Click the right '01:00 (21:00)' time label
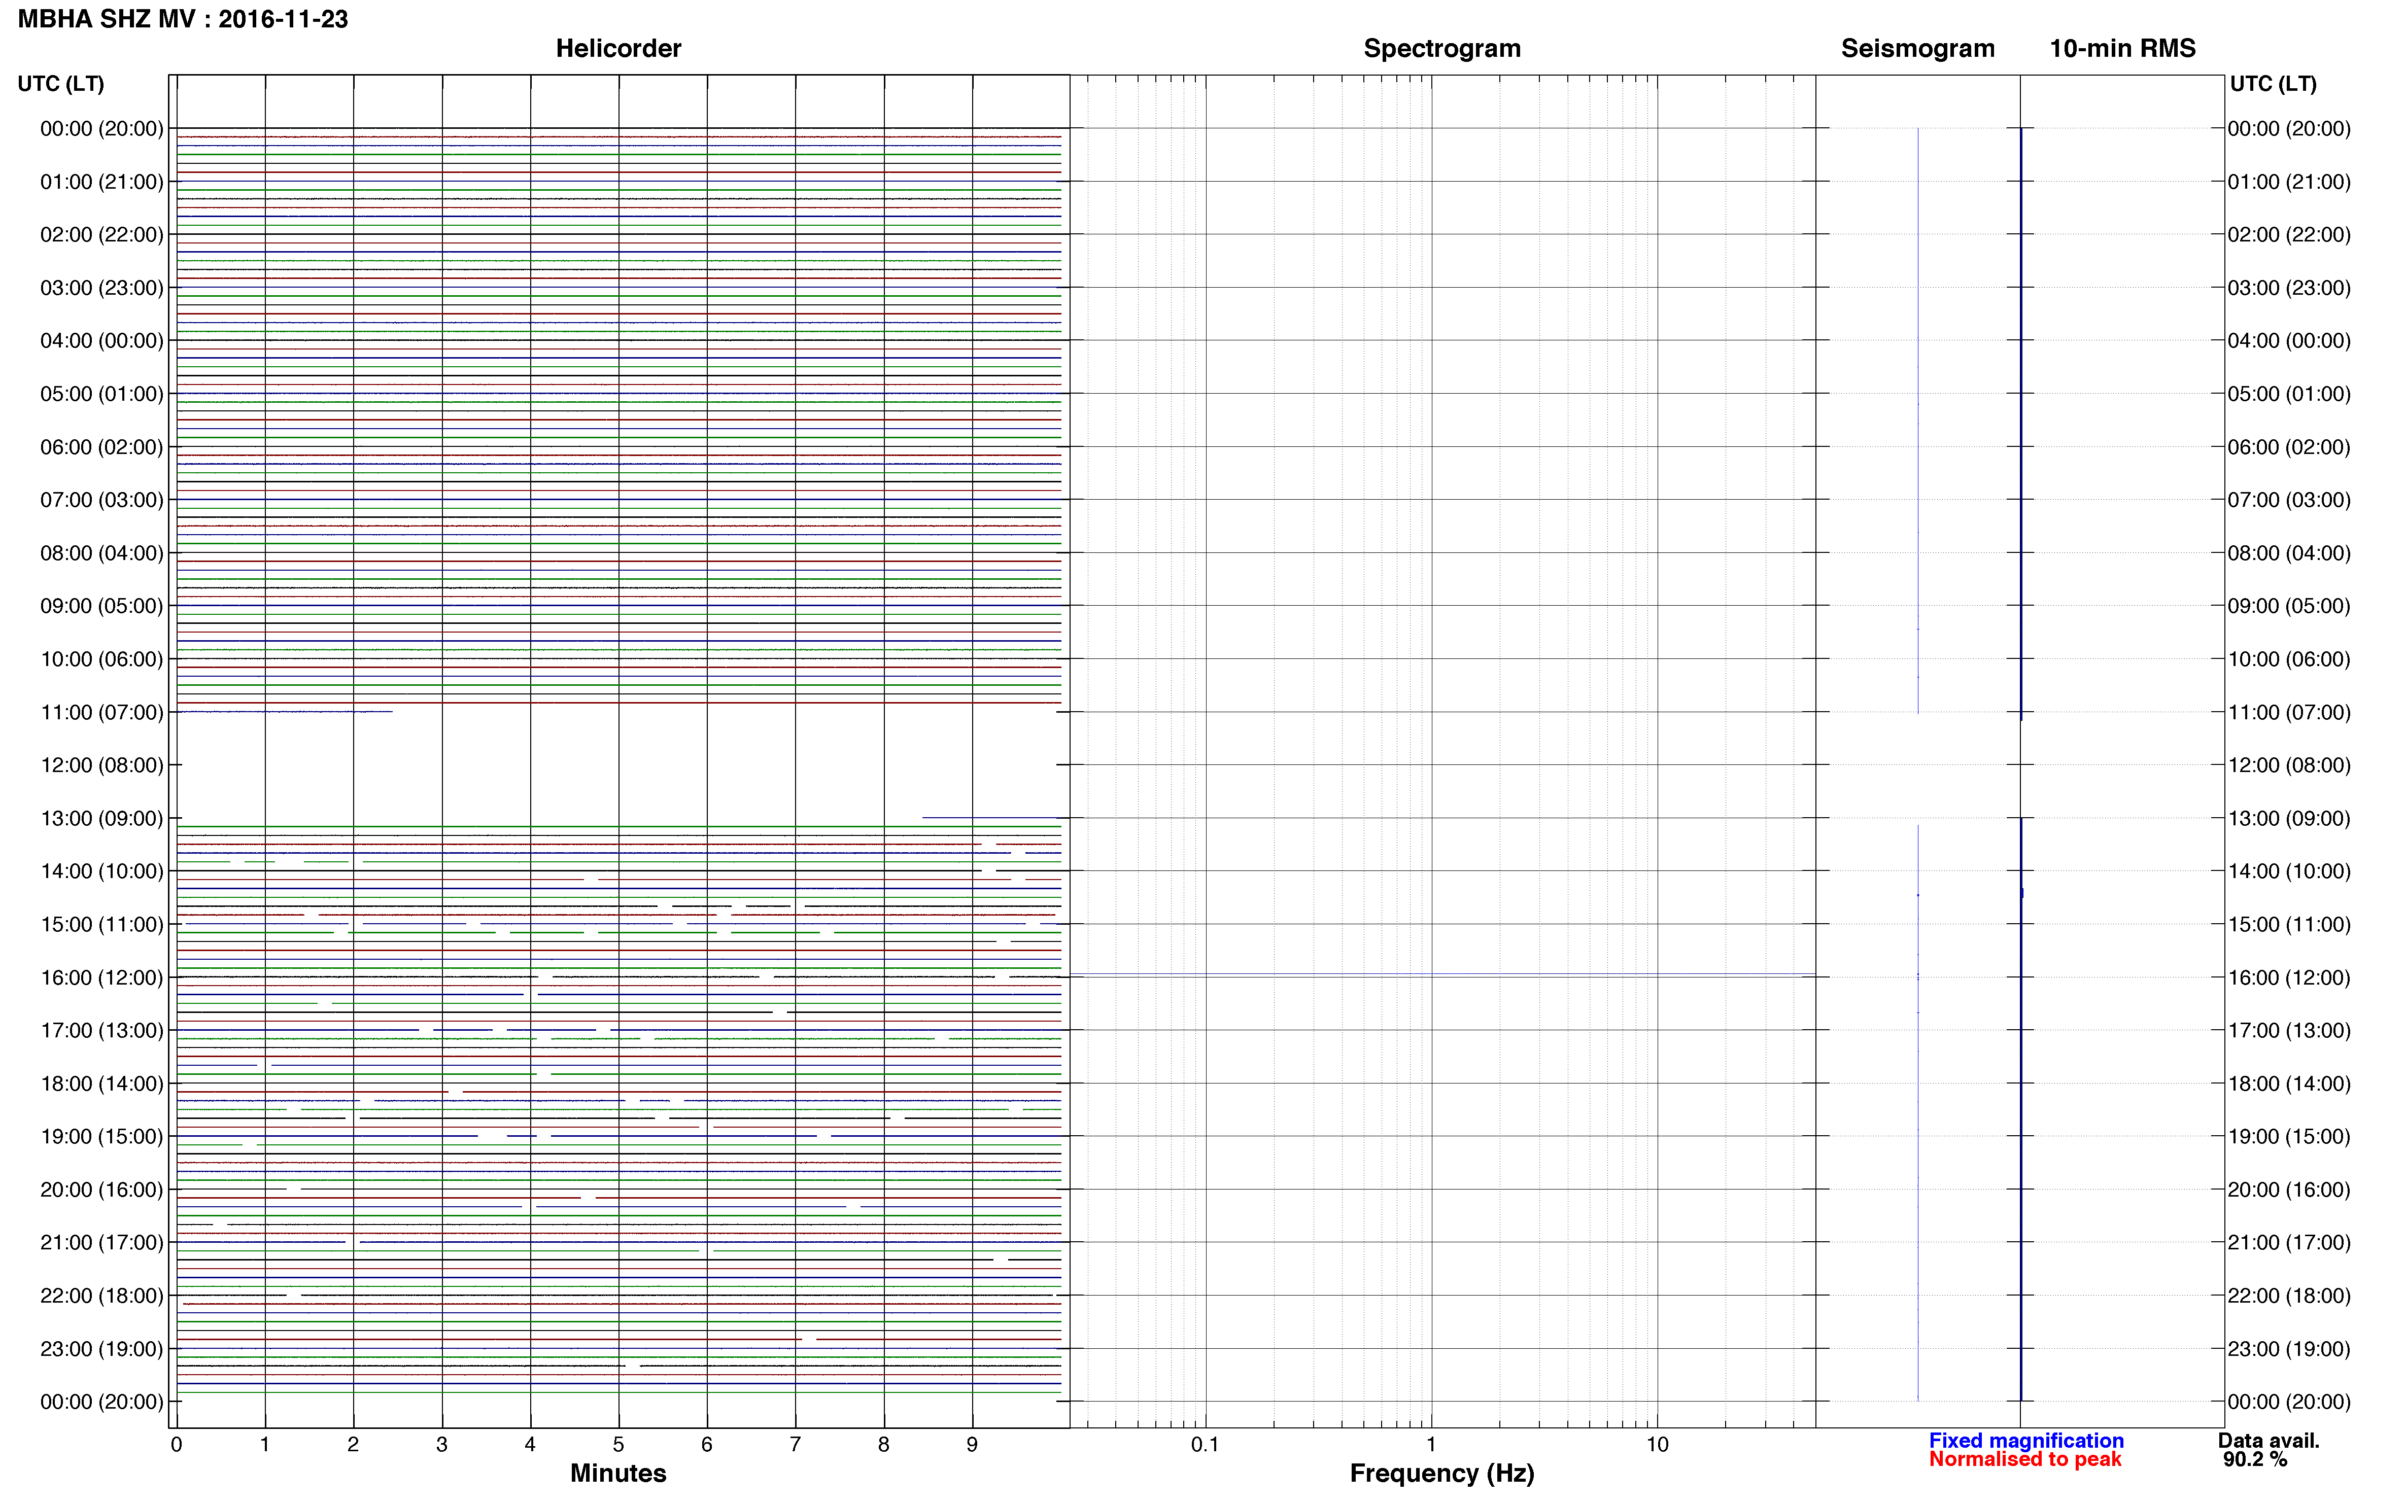The image size is (2405, 1503). coord(2289,182)
